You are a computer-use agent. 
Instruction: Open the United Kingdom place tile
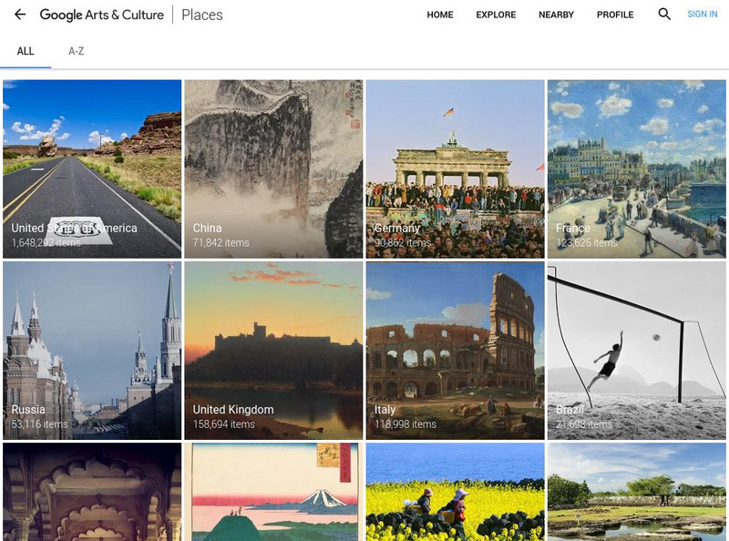click(273, 351)
